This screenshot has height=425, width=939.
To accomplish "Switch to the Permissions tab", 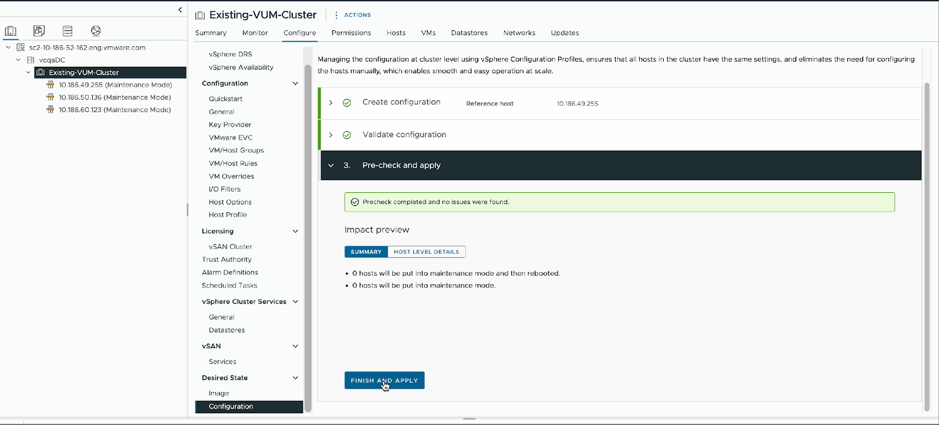I will pyautogui.click(x=351, y=33).
